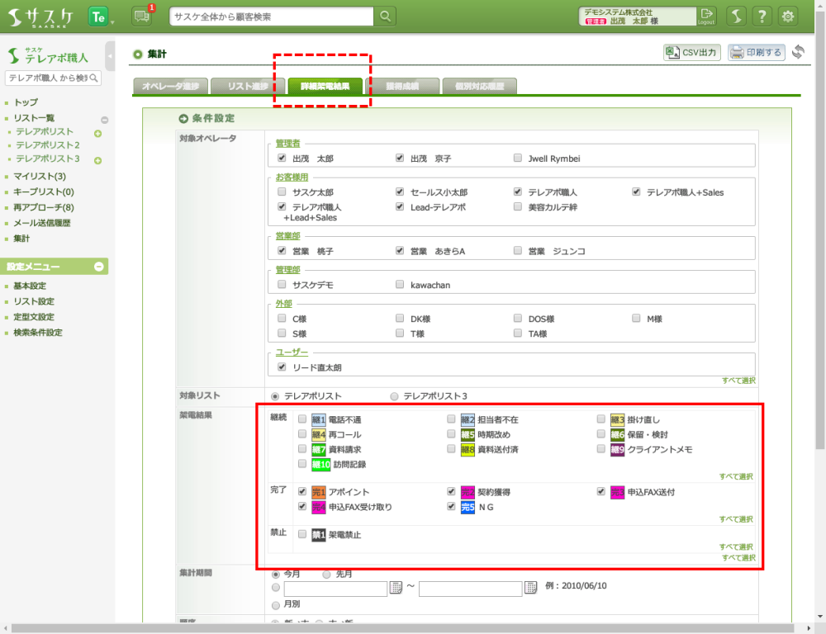Uncheck the アポイント checkbox

[x=303, y=492]
